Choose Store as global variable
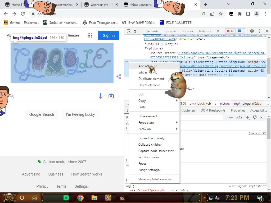Screen dimensions: 271x203 pos(154,179)
